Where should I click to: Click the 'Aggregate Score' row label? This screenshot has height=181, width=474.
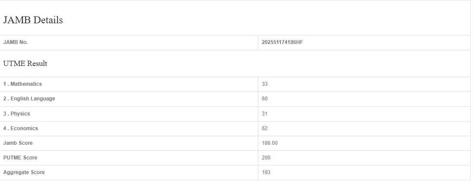pos(24,172)
